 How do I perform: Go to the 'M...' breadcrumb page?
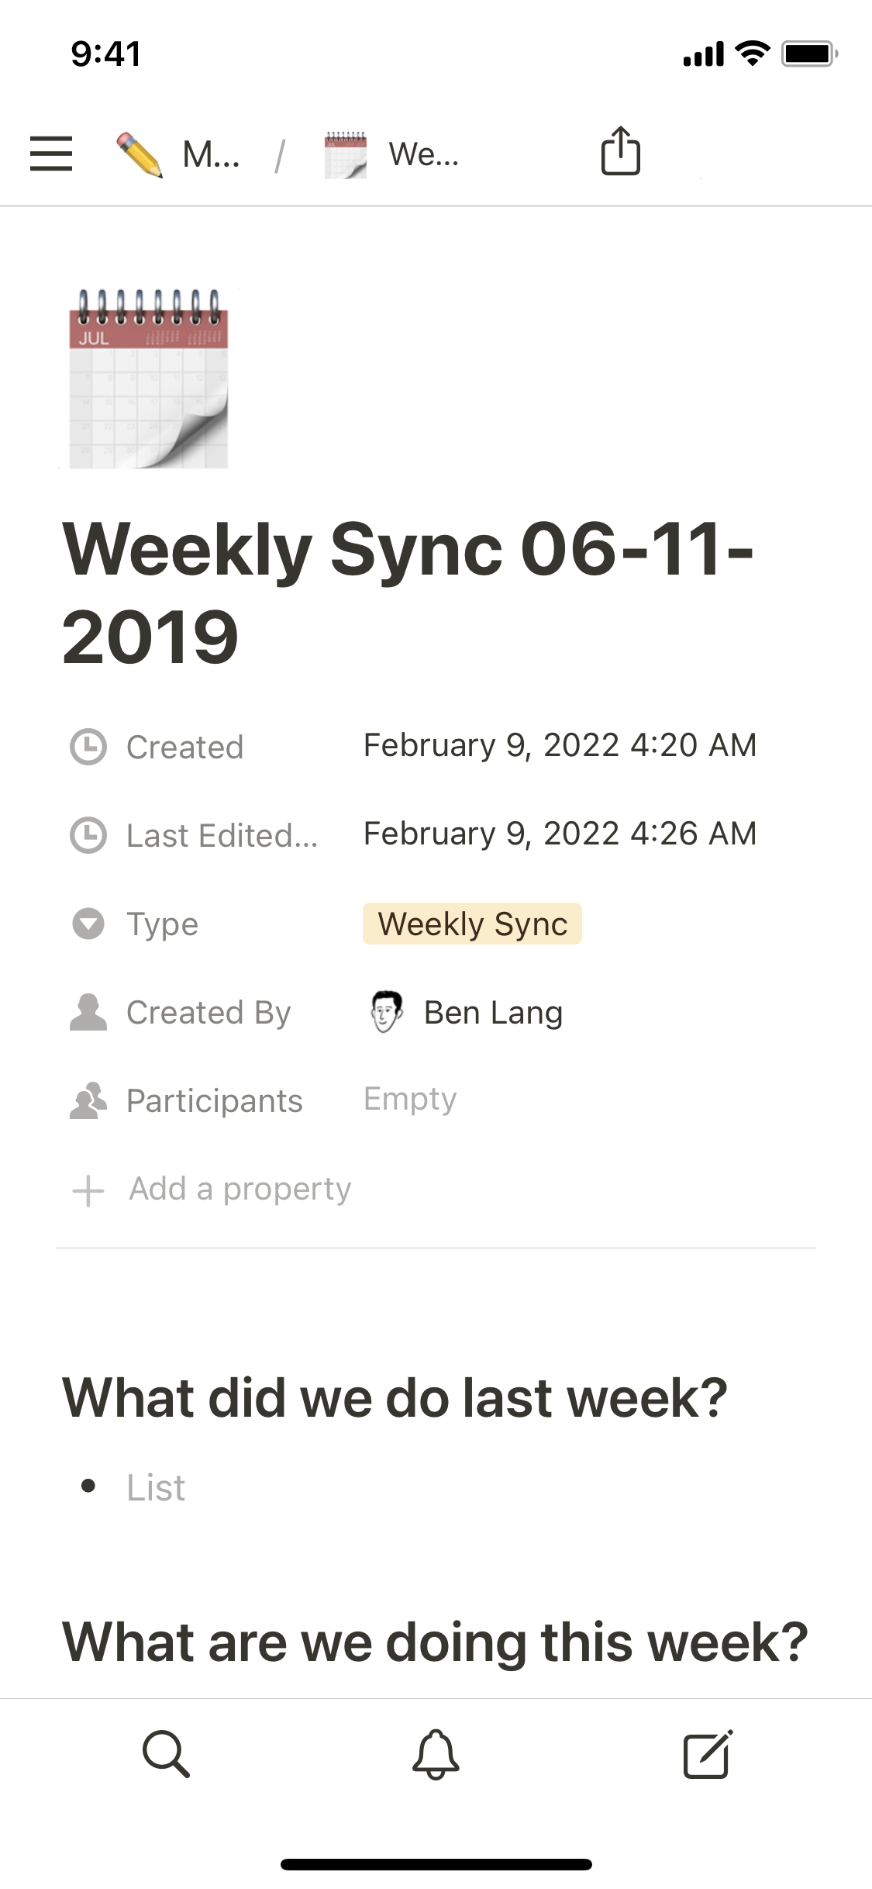point(211,154)
